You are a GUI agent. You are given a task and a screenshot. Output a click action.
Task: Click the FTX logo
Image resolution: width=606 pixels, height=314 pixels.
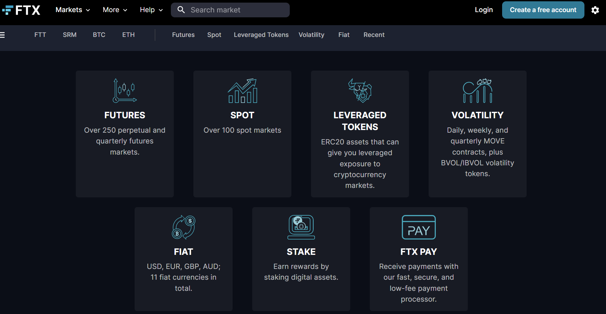[x=22, y=10]
